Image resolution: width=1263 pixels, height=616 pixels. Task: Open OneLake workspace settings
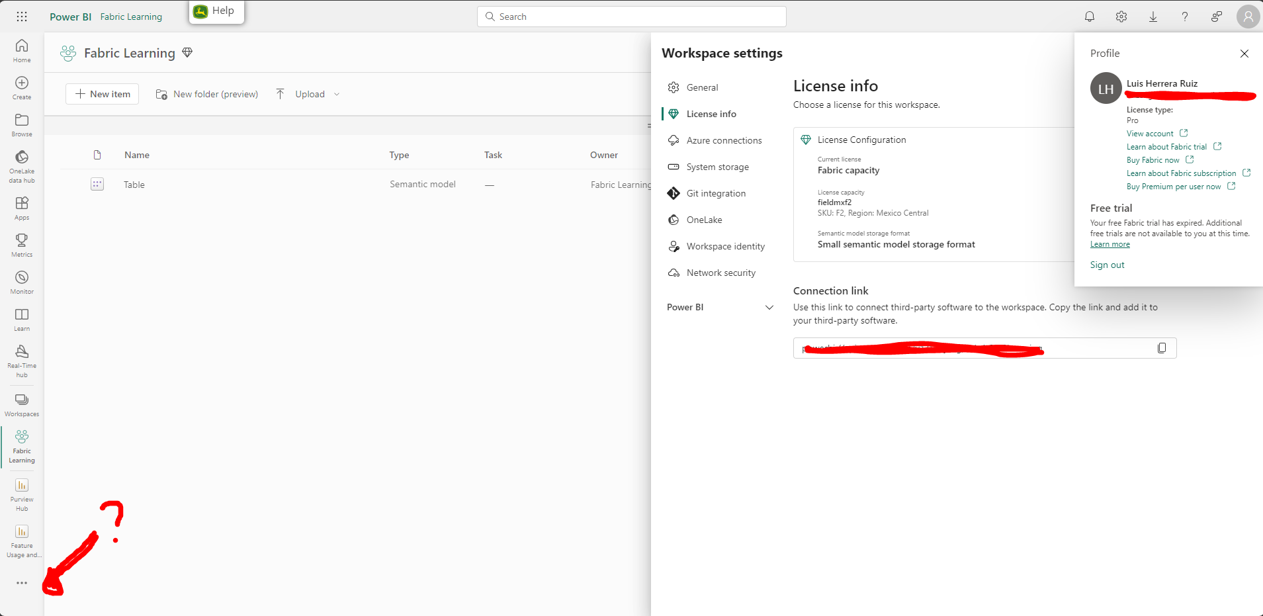[x=695, y=220]
